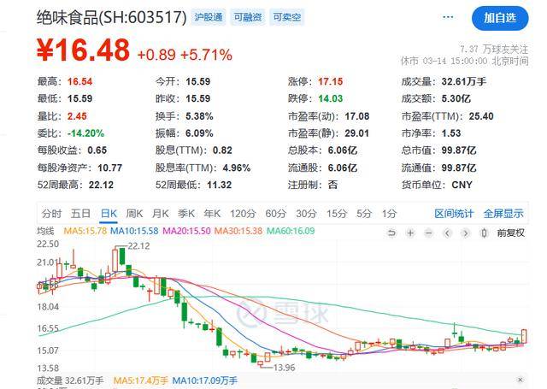Zoom in chart with plus icon
Image resolution: width=547 pixels, height=389 pixels.
(410, 233)
